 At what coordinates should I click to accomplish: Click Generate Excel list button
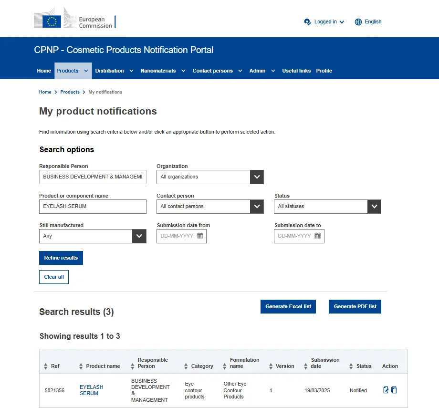tap(288, 306)
